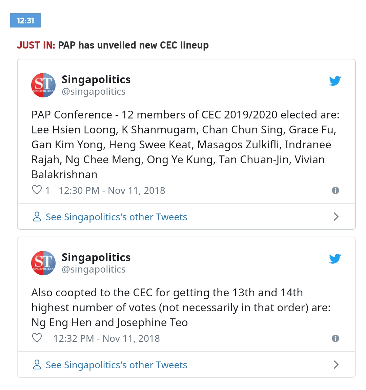Viewport: 366px width, 390px height.
Task: Open second 'See Singapolitics's other Tweets' link
Action: pyautogui.click(x=116, y=365)
